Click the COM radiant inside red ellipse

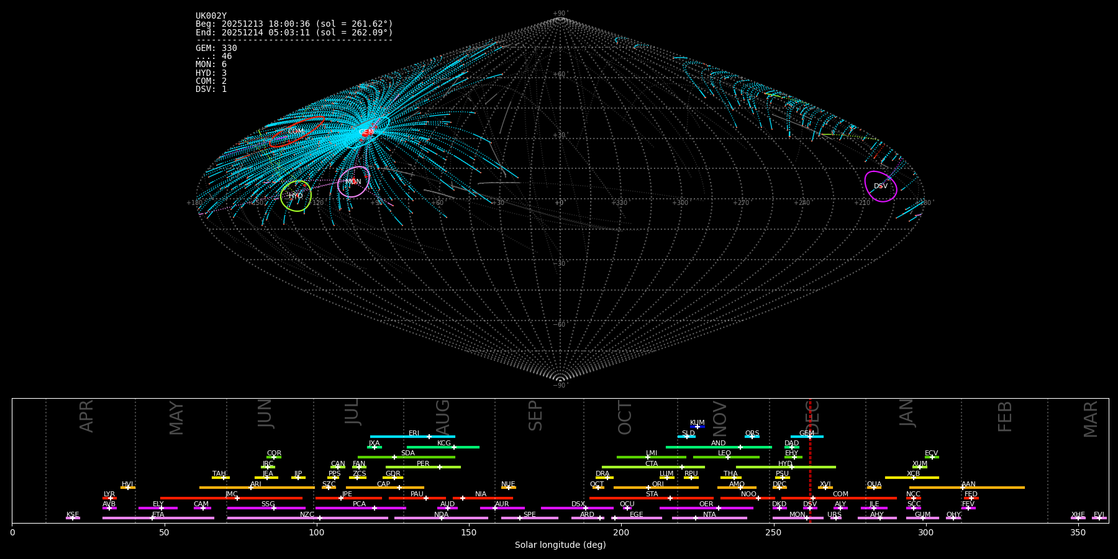(296, 132)
